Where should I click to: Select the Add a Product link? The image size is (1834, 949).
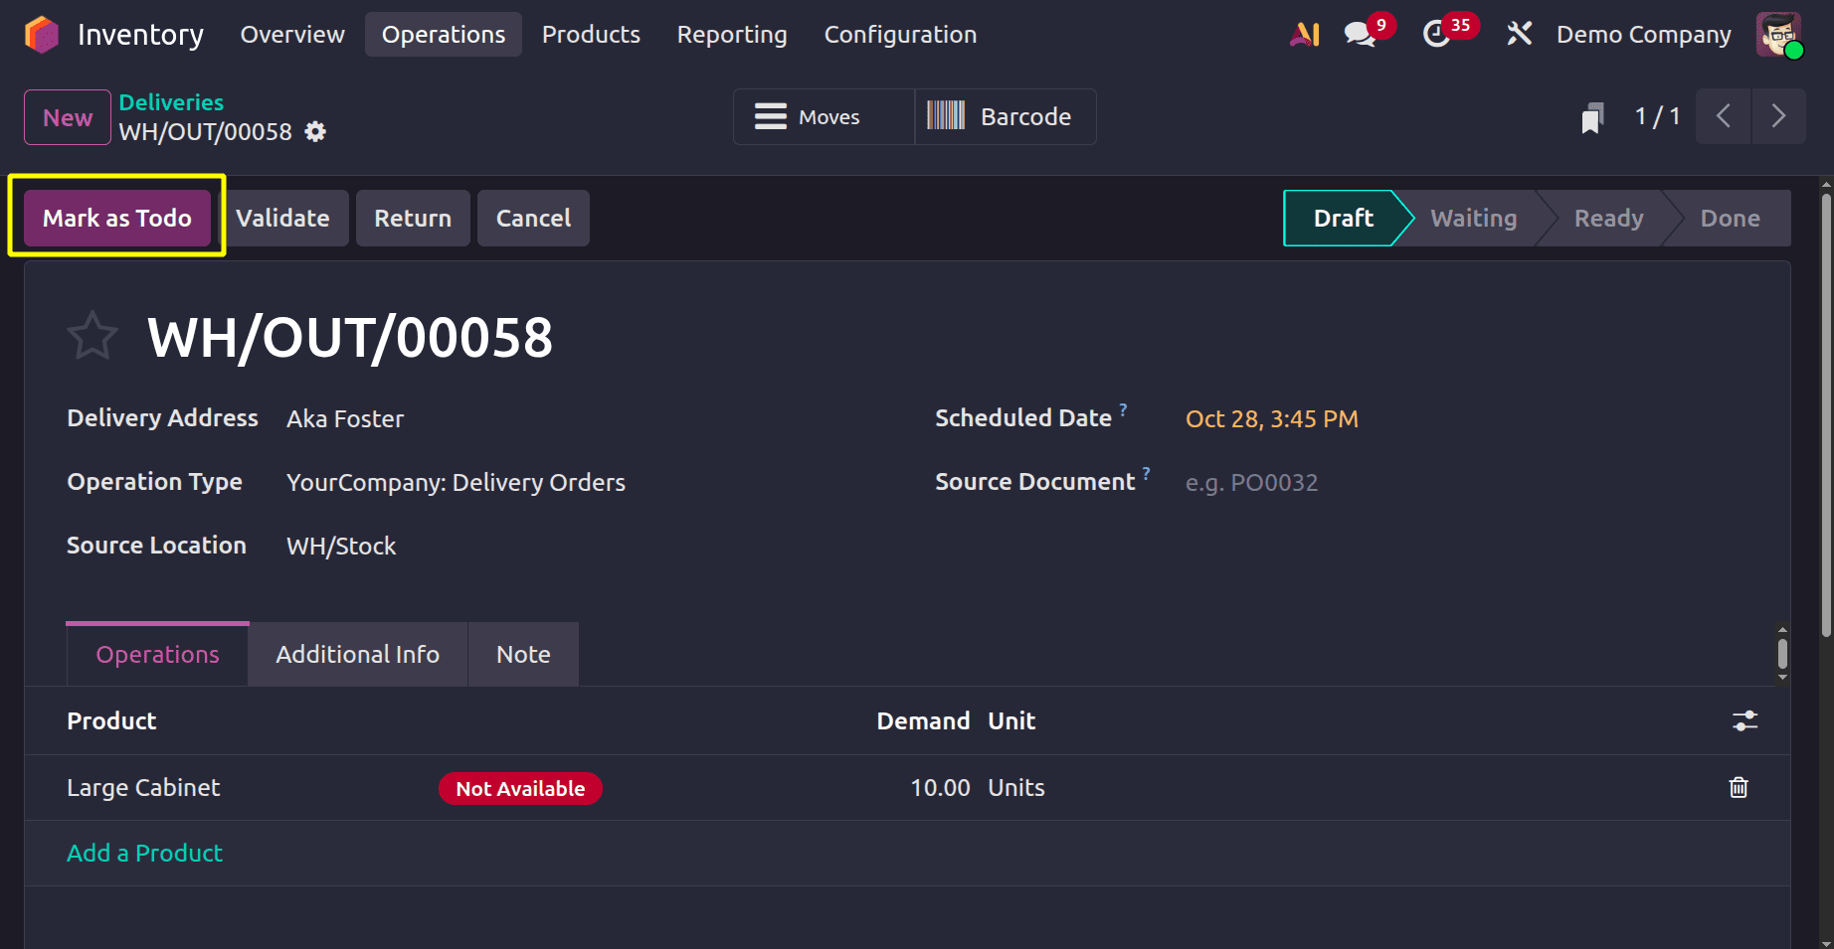tap(144, 853)
